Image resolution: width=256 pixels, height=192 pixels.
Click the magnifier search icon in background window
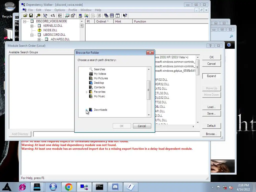click(231, 36)
